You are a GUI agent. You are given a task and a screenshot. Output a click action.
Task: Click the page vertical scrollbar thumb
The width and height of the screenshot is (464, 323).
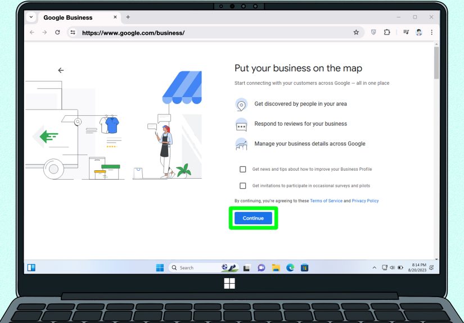(436, 62)
